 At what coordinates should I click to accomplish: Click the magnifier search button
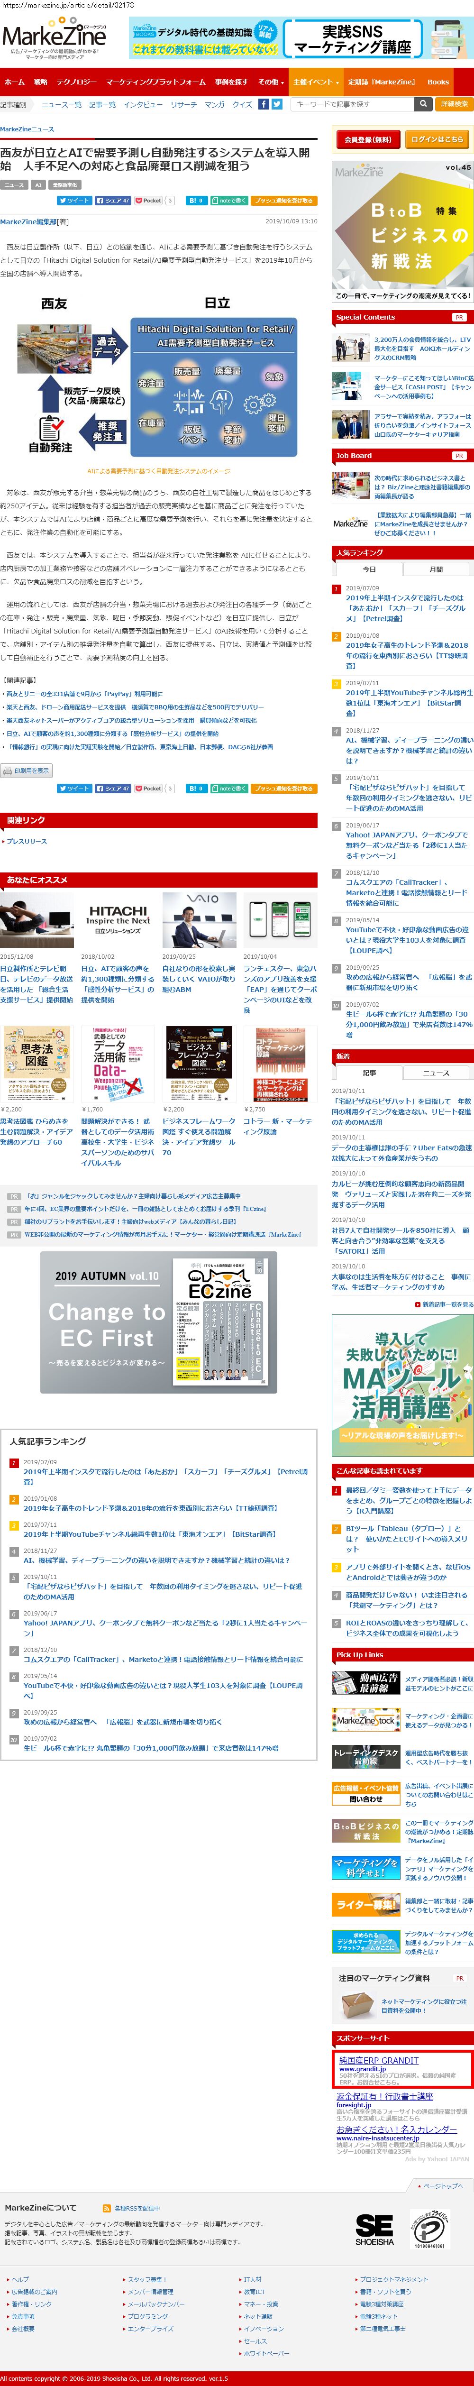tap(423, 104)
